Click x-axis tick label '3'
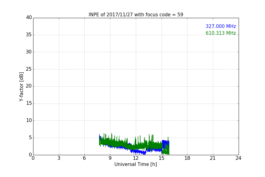The height and width of the screenshot is (177, 265). click(59, 158)
